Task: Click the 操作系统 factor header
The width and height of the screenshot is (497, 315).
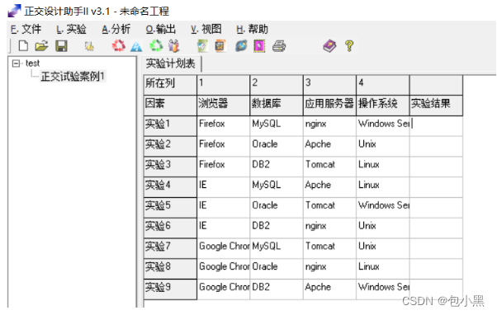Action: click(383, 106)
